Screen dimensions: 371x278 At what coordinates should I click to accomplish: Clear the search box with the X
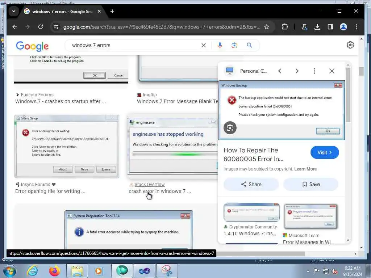(x=204, y=45)
